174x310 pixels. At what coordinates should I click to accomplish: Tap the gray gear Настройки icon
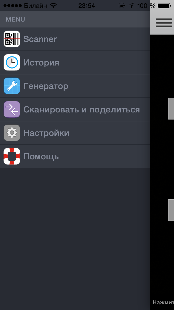coord(12,133)
